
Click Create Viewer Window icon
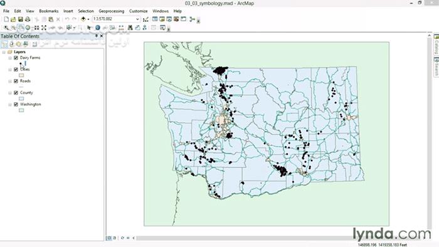click(162, 28)
